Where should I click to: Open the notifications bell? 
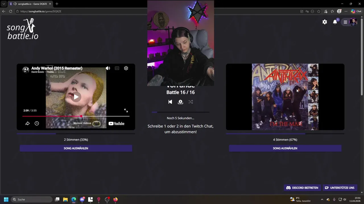point(335,22)
